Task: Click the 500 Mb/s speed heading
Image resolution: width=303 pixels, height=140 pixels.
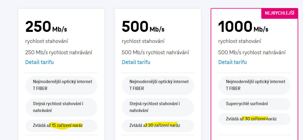Action: pyautogui.click(x=143, y=27)
